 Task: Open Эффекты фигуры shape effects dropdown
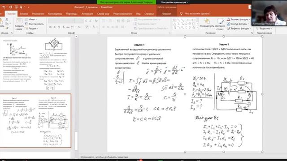[x=239, y=28]
